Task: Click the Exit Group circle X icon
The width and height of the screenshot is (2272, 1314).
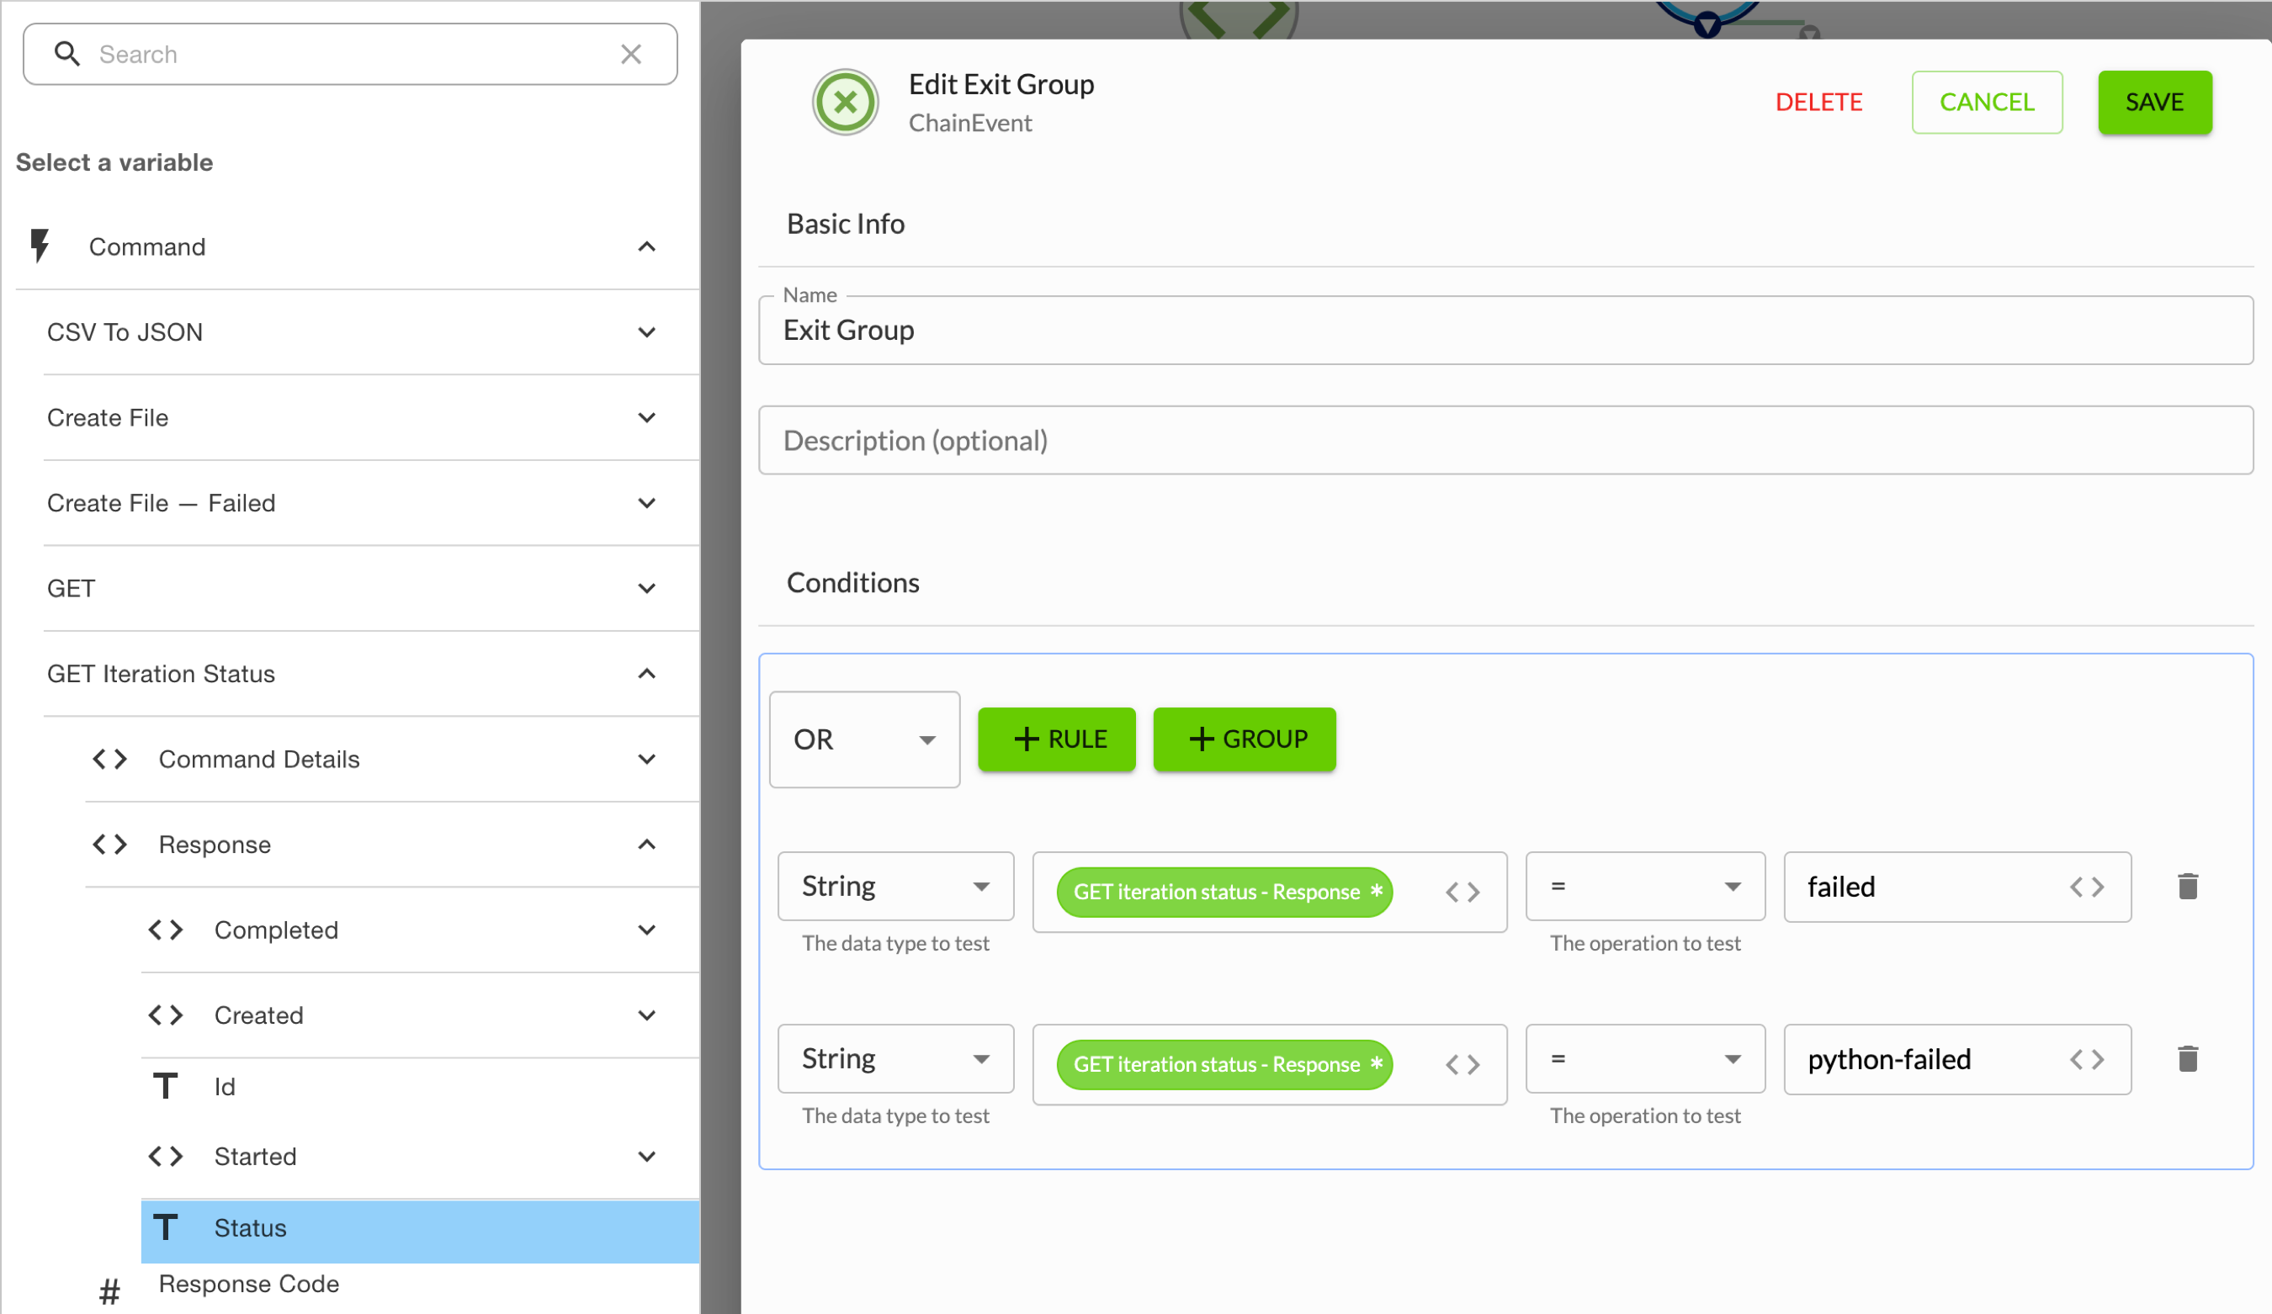Action: click(845, 102)
